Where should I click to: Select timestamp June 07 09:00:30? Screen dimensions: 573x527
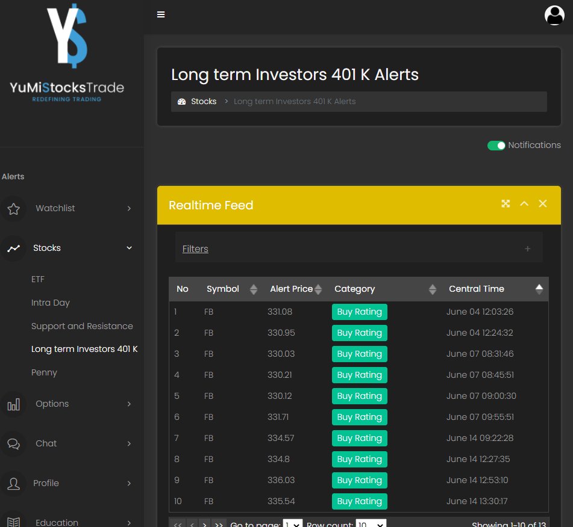(x=481, y=396)
